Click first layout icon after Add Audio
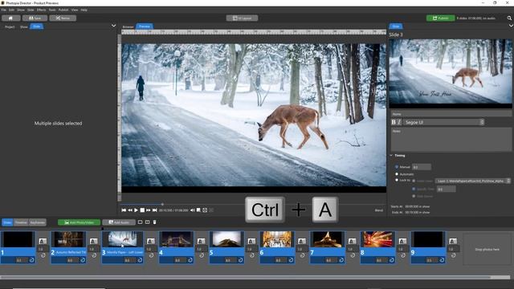This screenshot has width=514, height=289. [x=140, y=222]
